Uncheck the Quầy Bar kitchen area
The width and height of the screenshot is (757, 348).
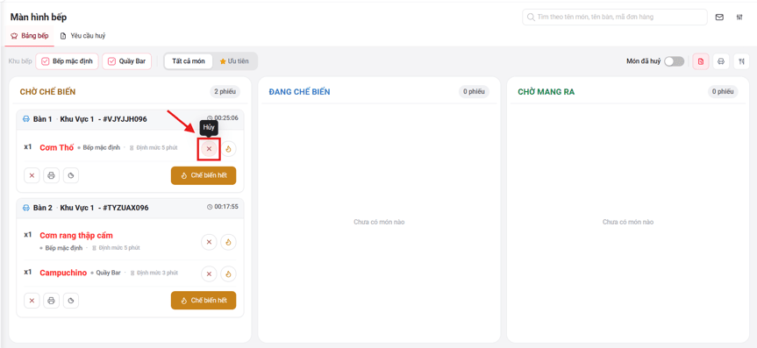127,61
